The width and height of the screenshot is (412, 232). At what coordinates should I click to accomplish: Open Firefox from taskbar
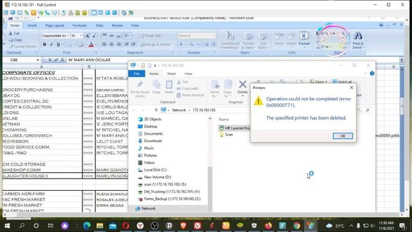click(x=268, y=226)
